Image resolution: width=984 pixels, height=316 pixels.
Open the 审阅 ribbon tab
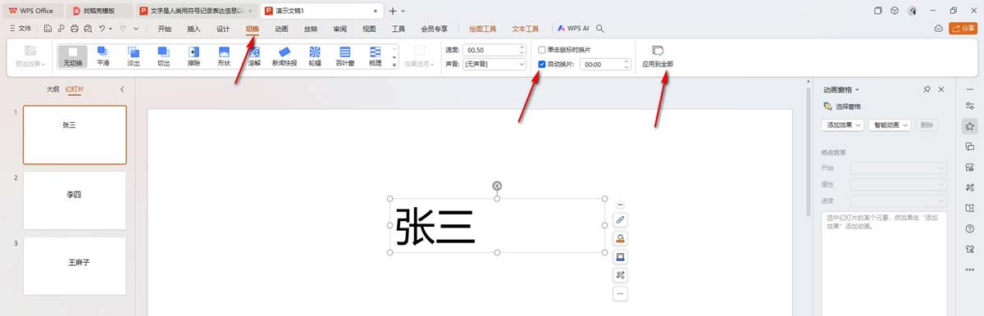click(339, 28)
